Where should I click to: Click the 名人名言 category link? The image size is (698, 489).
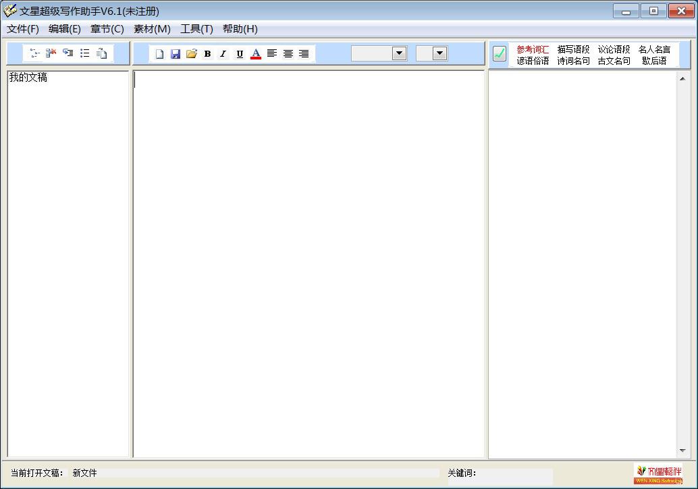[654, 49]
